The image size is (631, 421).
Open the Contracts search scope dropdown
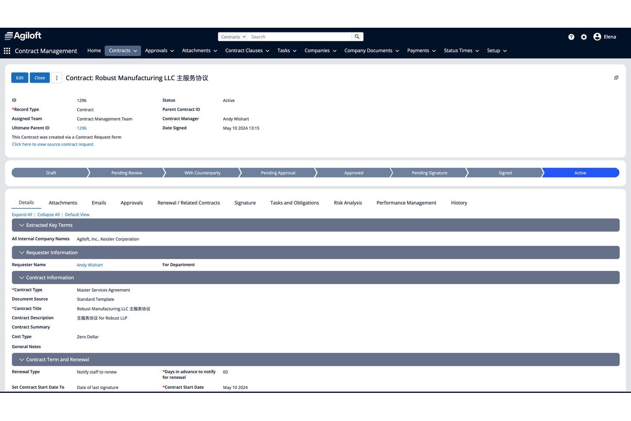[x=233, y=37]
